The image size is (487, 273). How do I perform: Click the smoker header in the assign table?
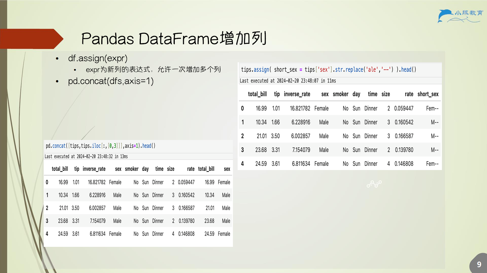point(341,94)
